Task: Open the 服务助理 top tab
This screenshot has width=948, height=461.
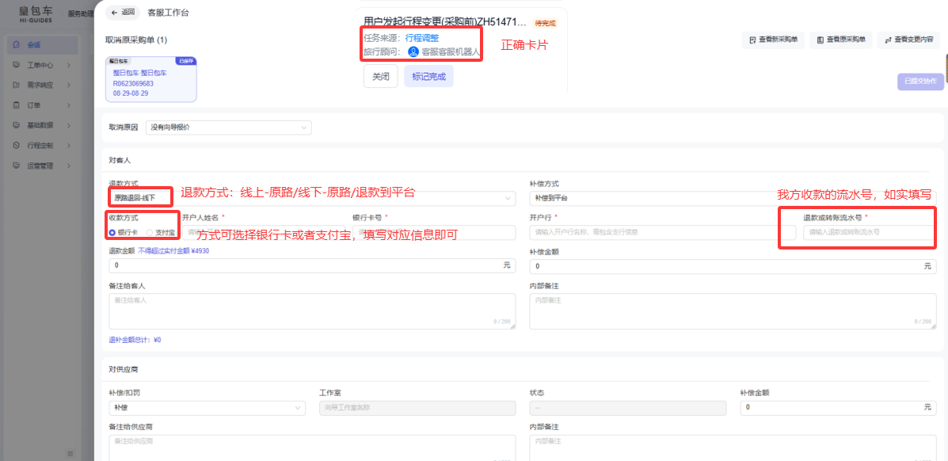Action: [x=81, y=13]
